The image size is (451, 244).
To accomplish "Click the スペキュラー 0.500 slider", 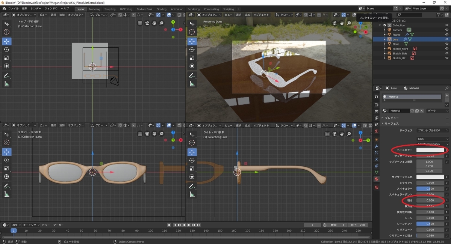I will [x=430, y=188].
